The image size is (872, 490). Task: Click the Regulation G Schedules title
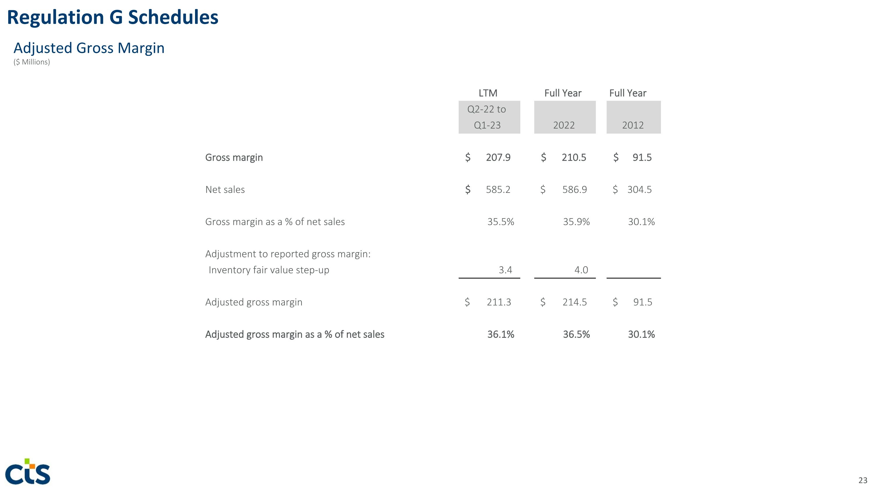(112, 17)
